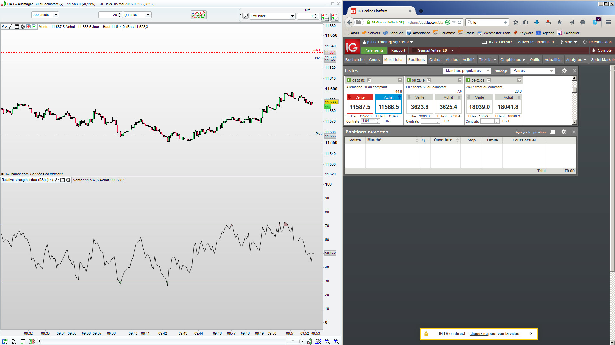Open order settings wrench beside LmtOrder
Image resolution: width=615 pixels, height=345 pixels.
[x=246, y=16]
